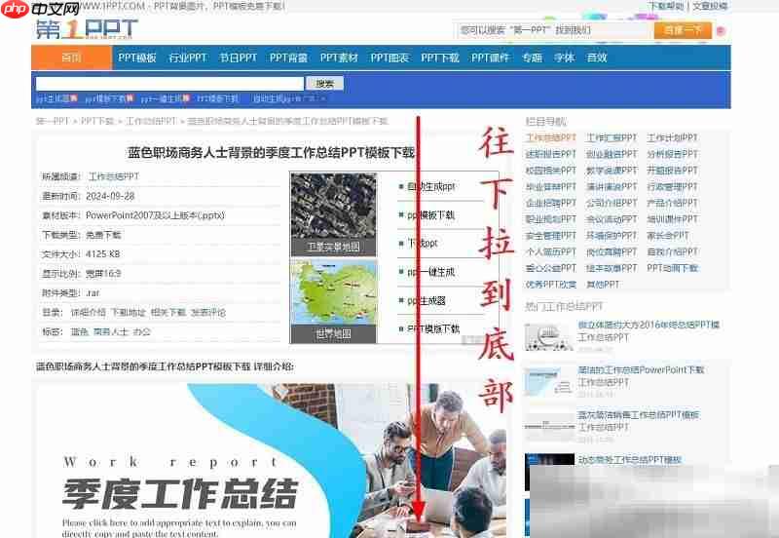Open PPT课件 in the navigation bar
Image resolution: width=779 pixels, height=538 pixels.
(x=491, y=58)
